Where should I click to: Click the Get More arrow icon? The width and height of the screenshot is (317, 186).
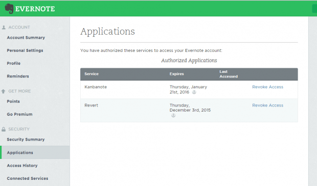tap(3, 91)
